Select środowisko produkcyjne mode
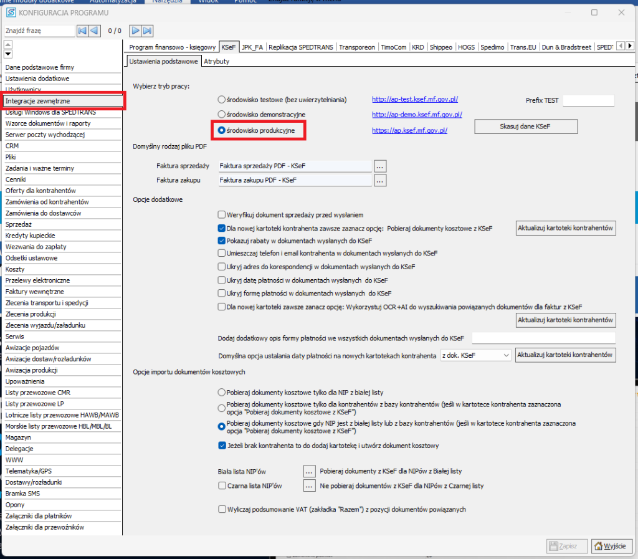This screenshot has width=638, height=559. click(x=221, y=130)
